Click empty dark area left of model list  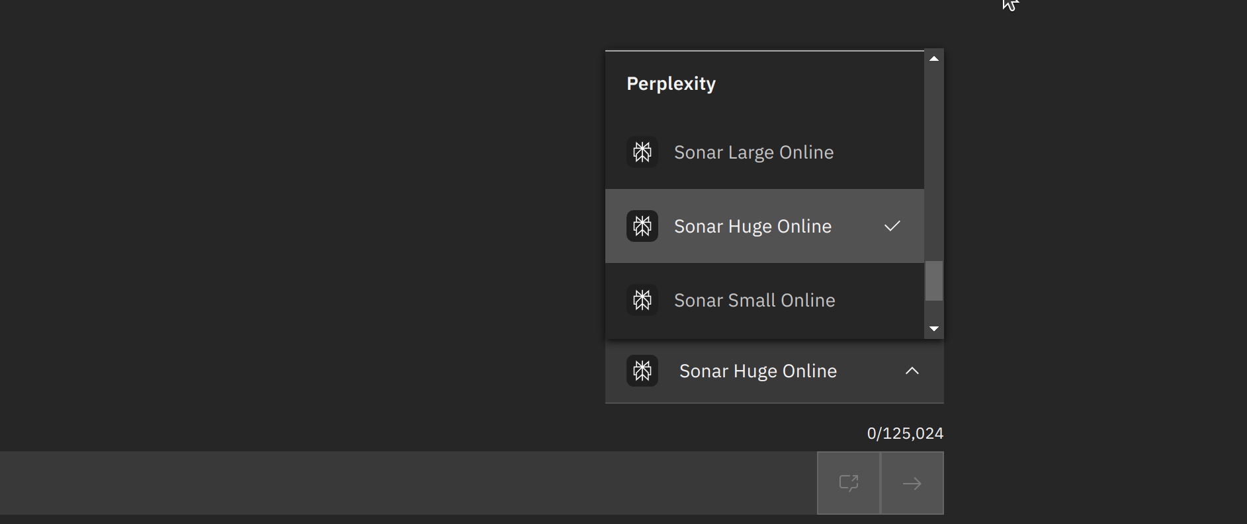pyautogui.click(x=298, y=198)
